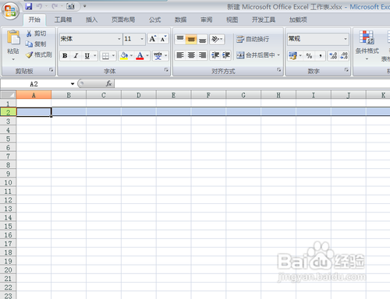Screen dimensions: 390x299
Task: Open the Paste options arrow
Action: [x=13, y=59]
